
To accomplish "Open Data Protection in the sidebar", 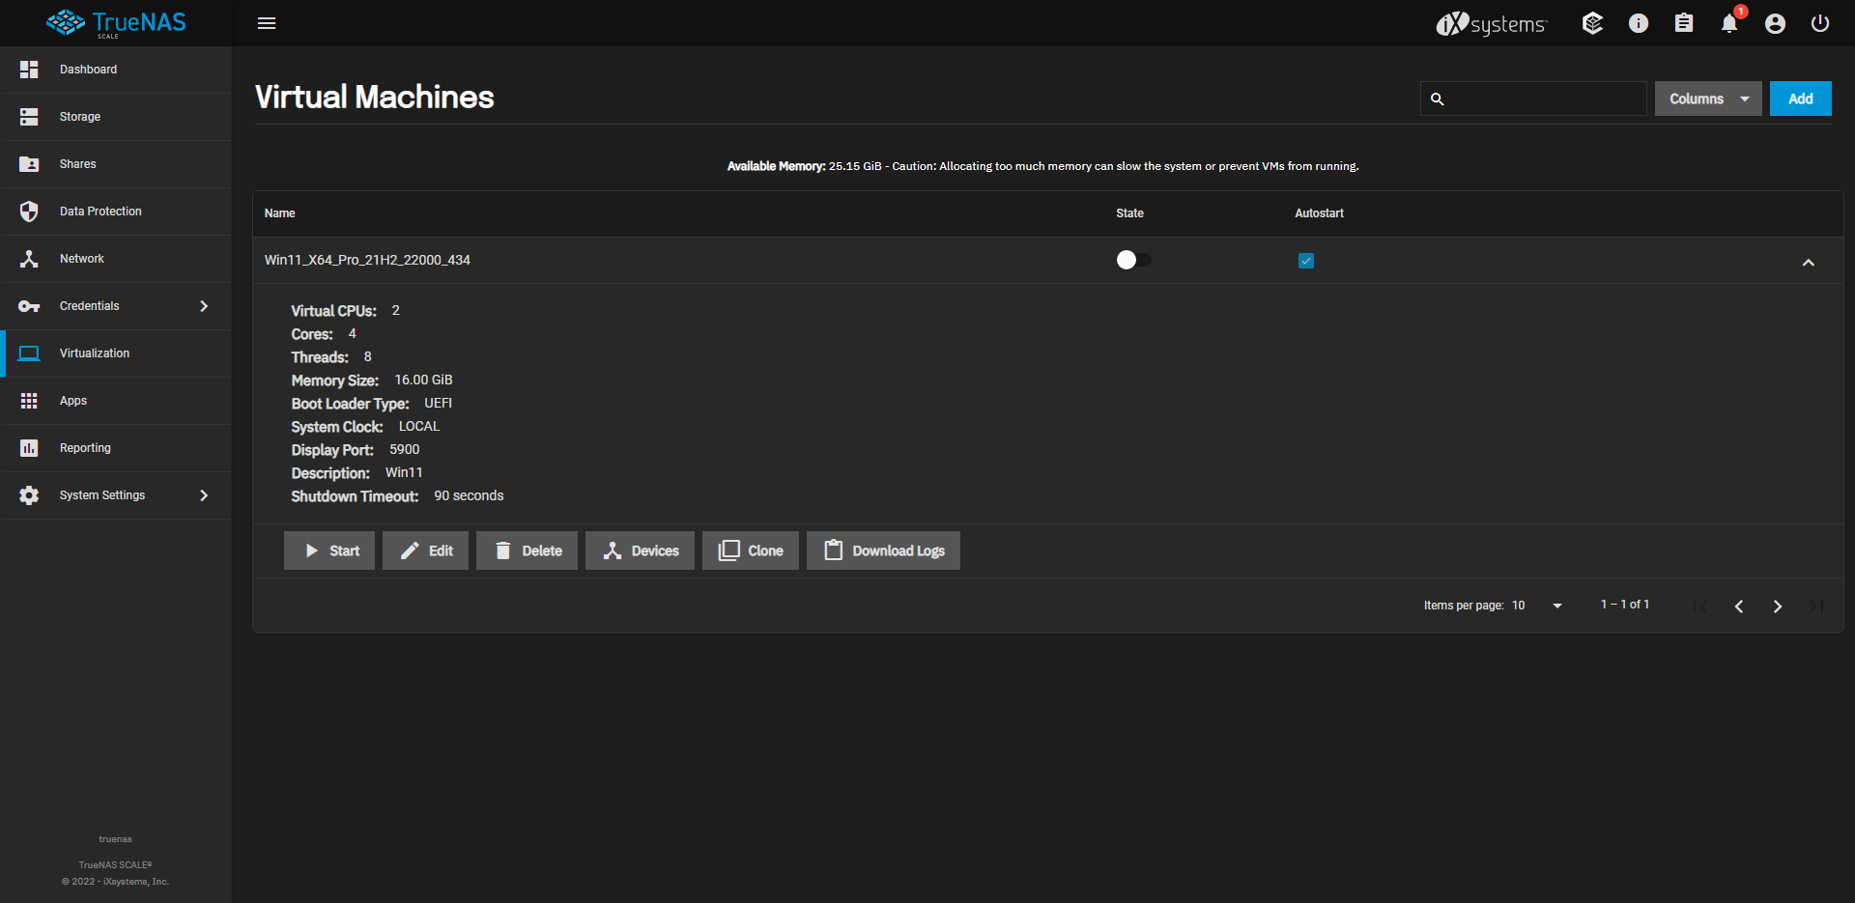I will [x=116, y=212].
